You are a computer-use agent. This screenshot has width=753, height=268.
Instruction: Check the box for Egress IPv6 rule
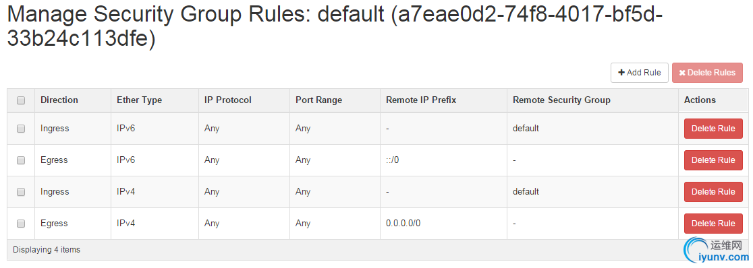21,160
